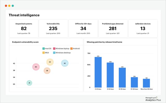This screenshot has width=166, height=103.
Task: Toggle the MIUI legend checkbox
Action: (x=44, y=53)
